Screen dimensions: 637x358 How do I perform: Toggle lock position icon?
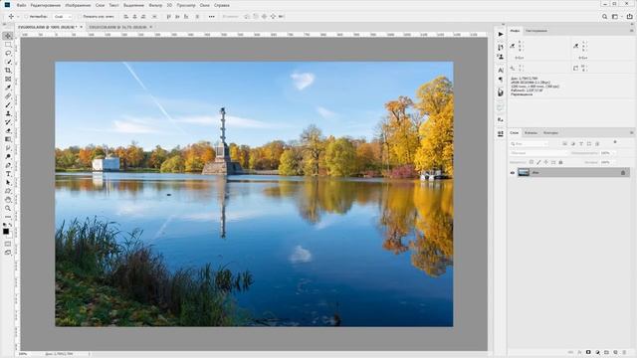[x=546, y=162]
